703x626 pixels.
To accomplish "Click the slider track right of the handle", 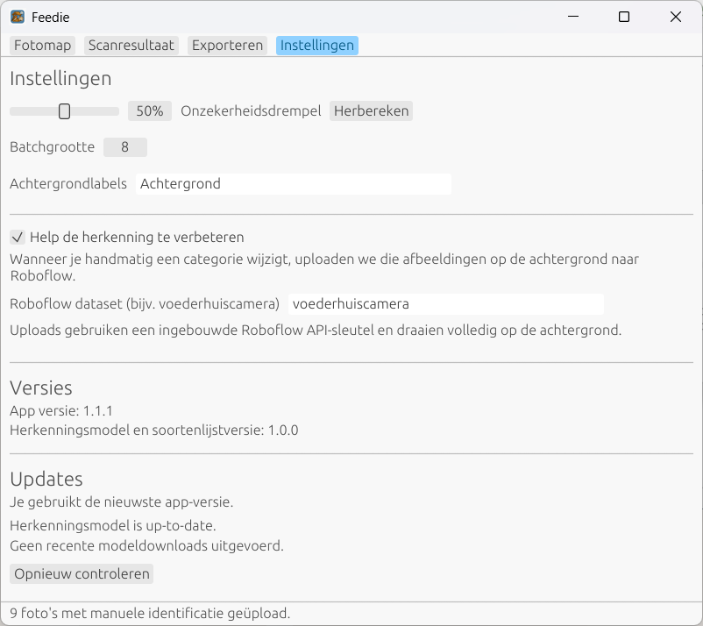I will click(x=96, y=111).
